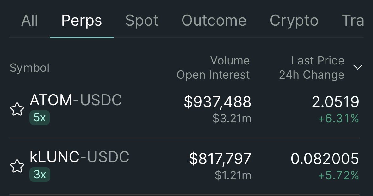
Task: Open the ATOM-USDC market row
Action: pyautogui.click(x=184, y=109)
